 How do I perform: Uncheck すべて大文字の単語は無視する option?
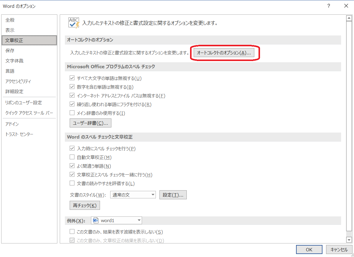click(x=72, y=78)
